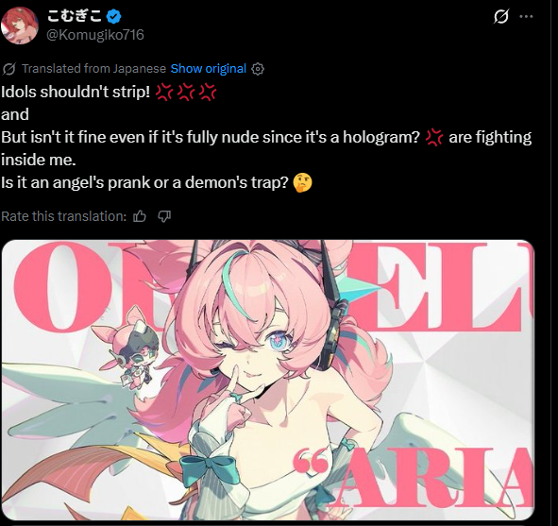Screen dimensions: 558x526
Task: Open the @Komugiko716 handle link
Action: 95,35
